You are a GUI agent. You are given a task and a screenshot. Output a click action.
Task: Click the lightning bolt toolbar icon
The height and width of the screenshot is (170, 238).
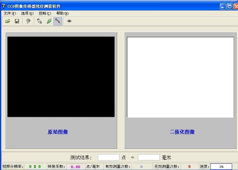(x=28, y=21)
